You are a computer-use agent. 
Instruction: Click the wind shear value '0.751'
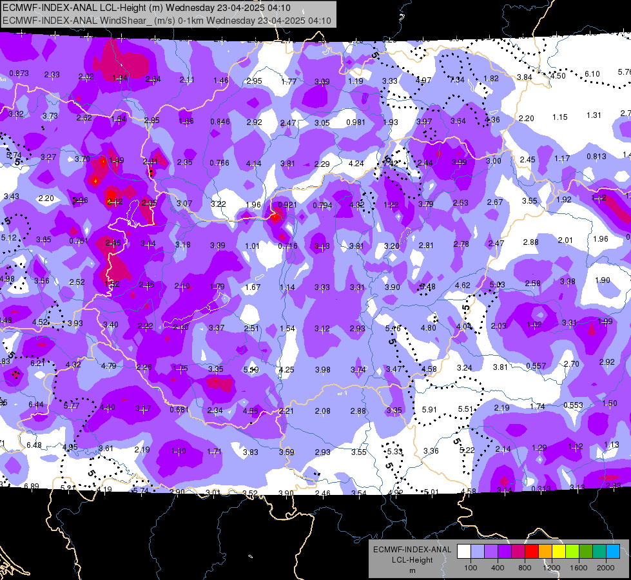click(79, 240)
